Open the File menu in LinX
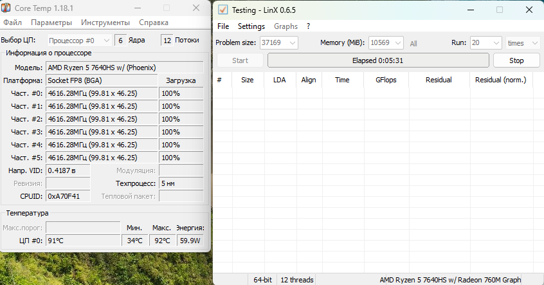The height and width of the screenshot is (285, 544). (x=223, y=26)
